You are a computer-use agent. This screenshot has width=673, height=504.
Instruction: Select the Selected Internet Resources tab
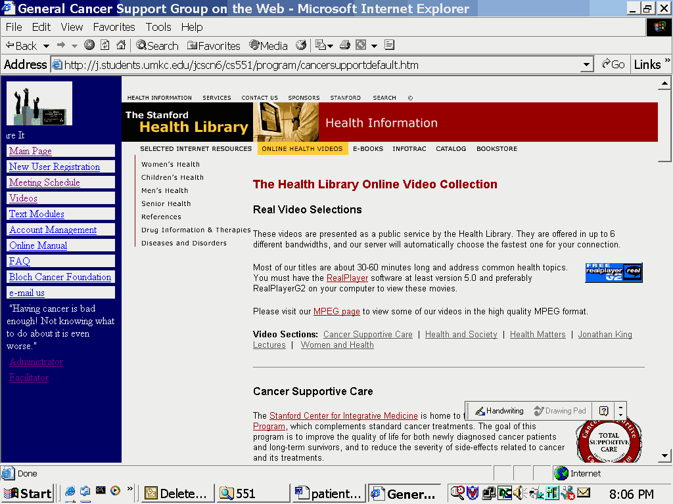pyautogui.click(x=196, y=149)
